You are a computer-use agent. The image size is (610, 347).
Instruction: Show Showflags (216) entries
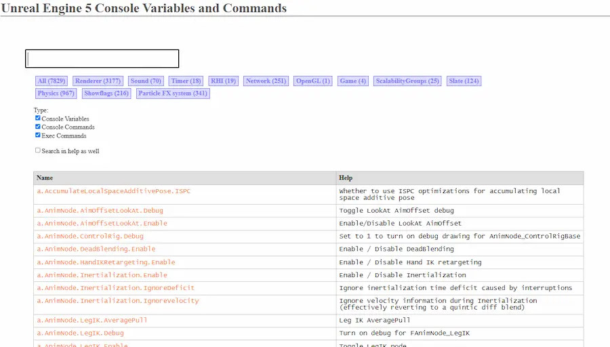pos(106,94)
